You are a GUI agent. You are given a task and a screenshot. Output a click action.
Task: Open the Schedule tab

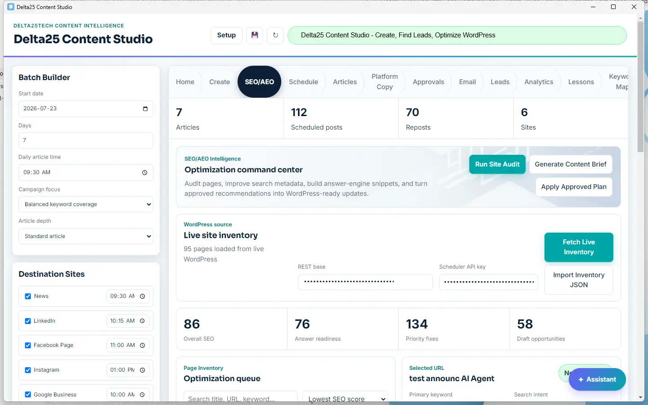click(303, 82)
